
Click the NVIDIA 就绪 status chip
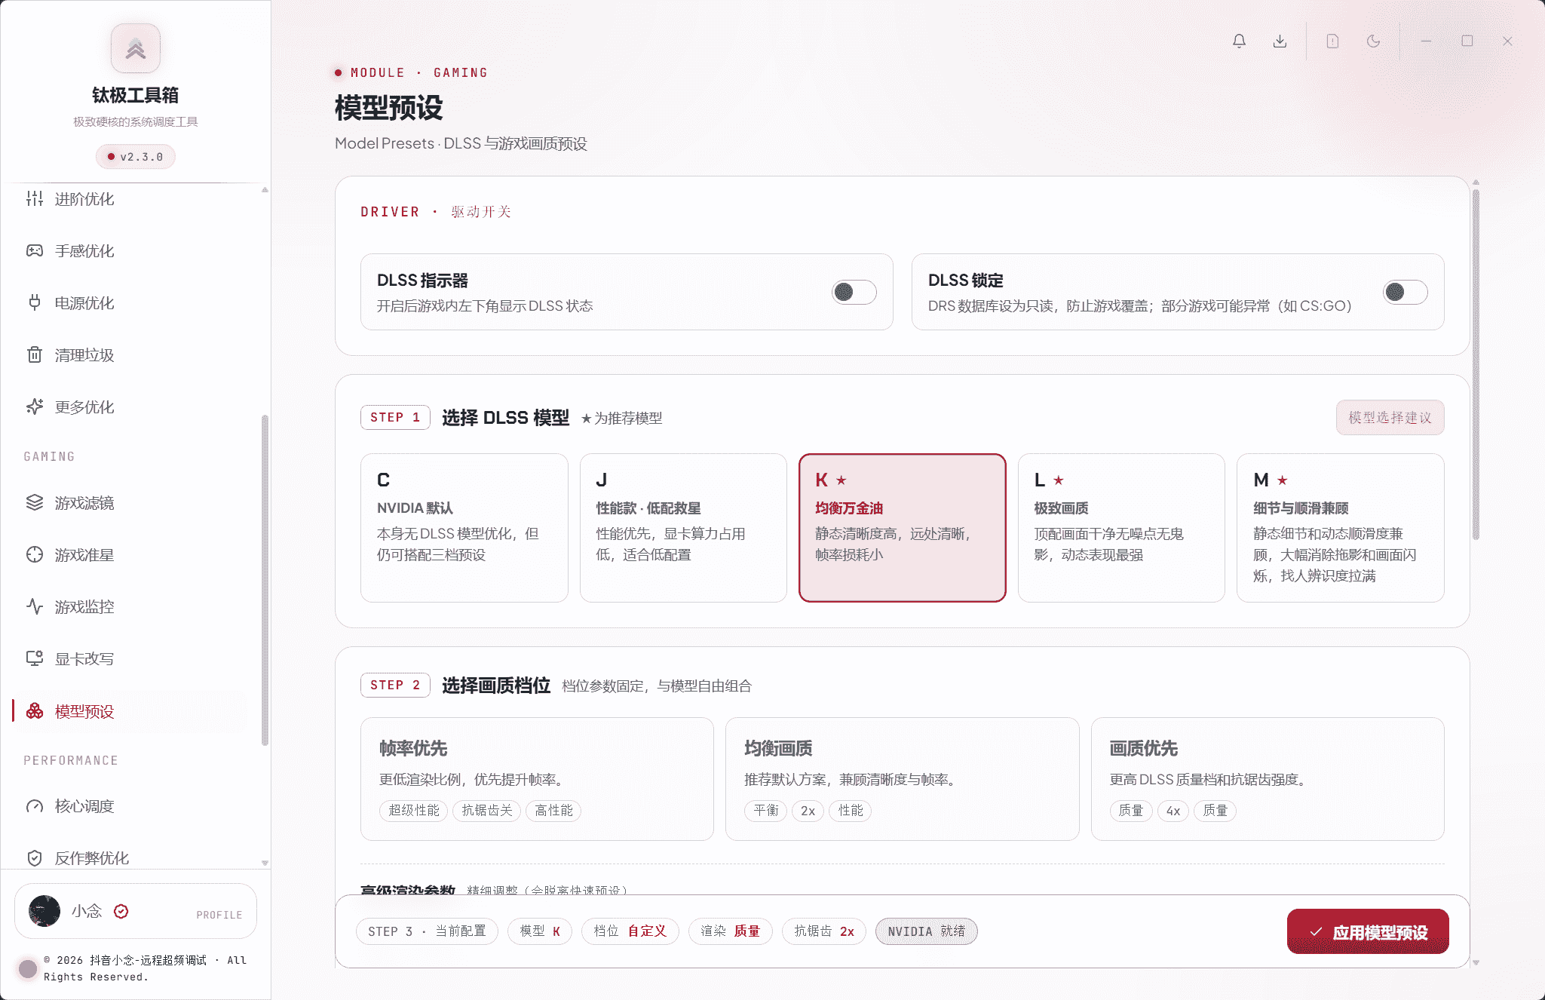tap(926, 931)
